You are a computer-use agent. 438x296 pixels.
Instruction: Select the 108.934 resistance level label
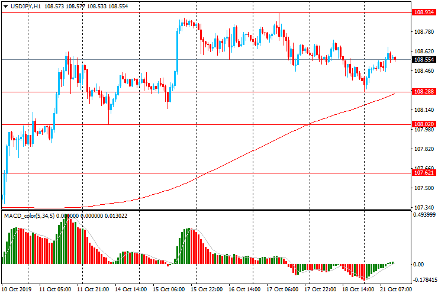pyautogui.click(x=424, y=12)
